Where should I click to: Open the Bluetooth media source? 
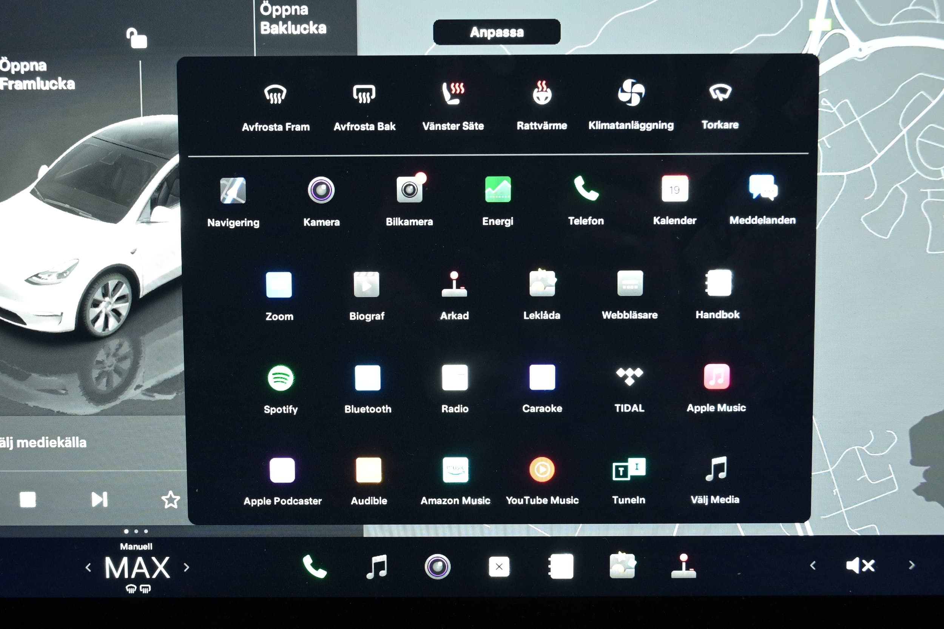368,389
